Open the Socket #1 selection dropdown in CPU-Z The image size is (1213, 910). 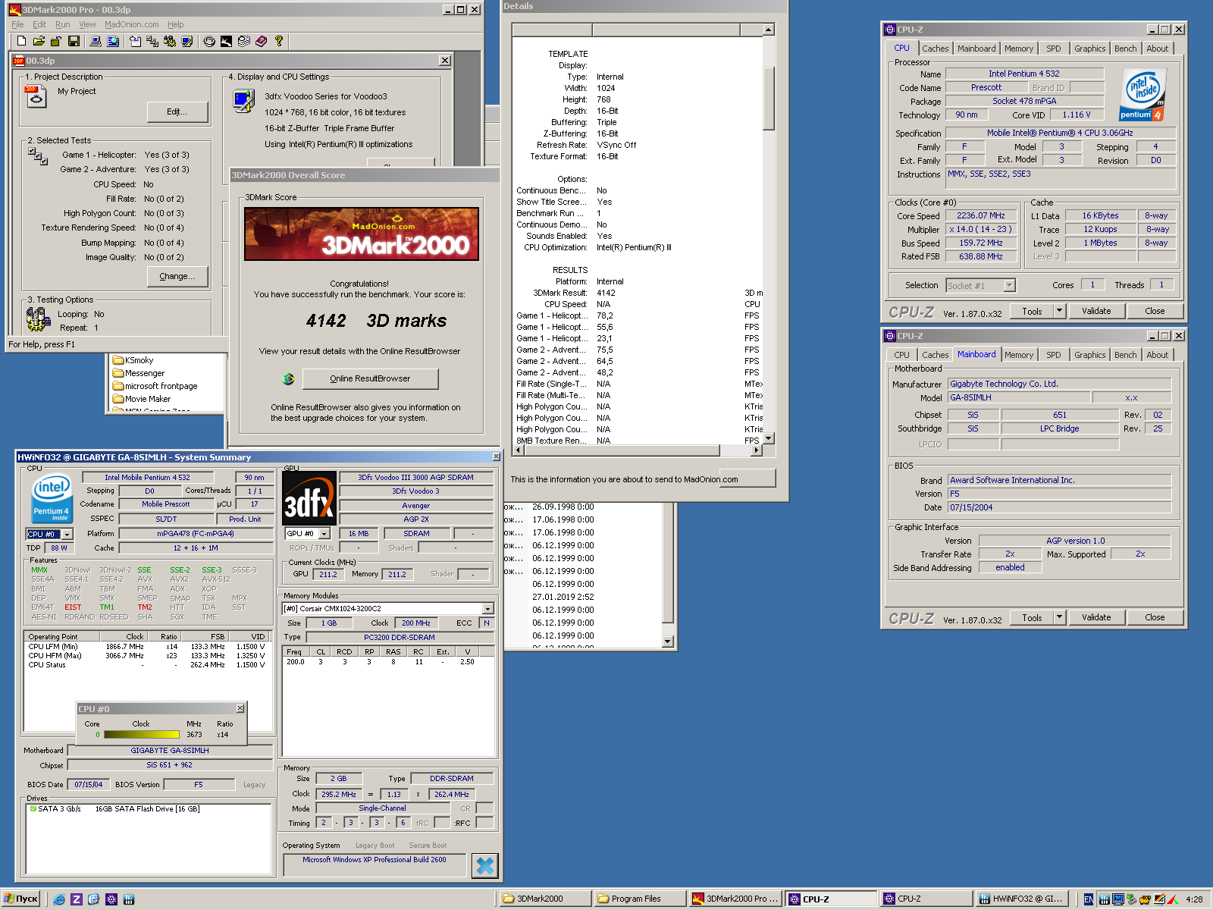[x=1009, y=286]
